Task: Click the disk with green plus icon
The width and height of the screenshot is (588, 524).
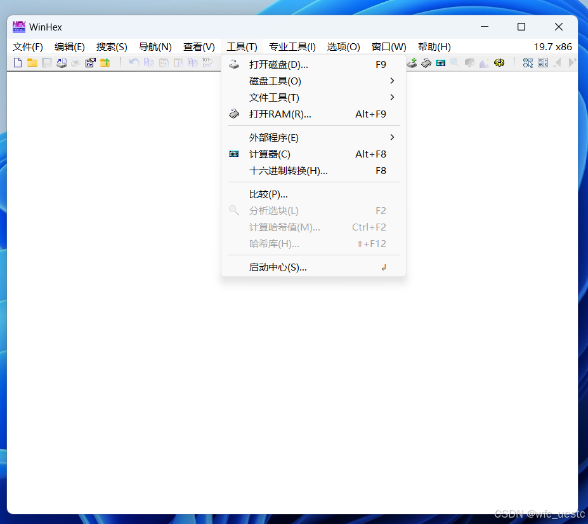Action: (412, 63)
